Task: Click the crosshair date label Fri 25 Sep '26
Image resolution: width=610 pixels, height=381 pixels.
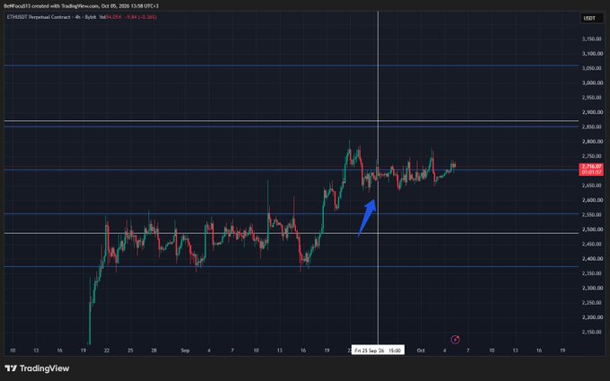Action: click(x=378, y=351)
